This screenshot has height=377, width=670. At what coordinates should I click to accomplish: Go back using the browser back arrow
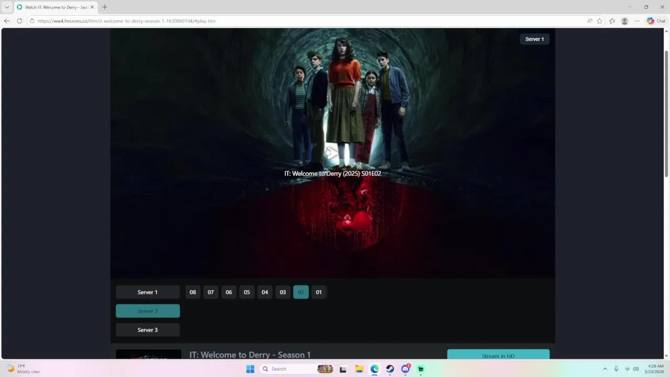7,21
